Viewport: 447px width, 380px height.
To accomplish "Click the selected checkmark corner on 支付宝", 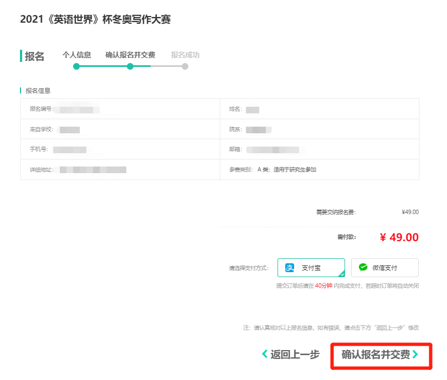I will [x=341, y=273].
